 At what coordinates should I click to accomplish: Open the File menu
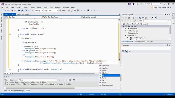click(2, 7)
